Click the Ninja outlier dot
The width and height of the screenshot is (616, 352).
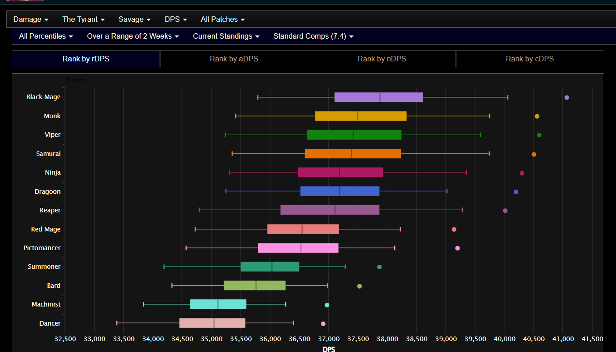pos(522,173)
